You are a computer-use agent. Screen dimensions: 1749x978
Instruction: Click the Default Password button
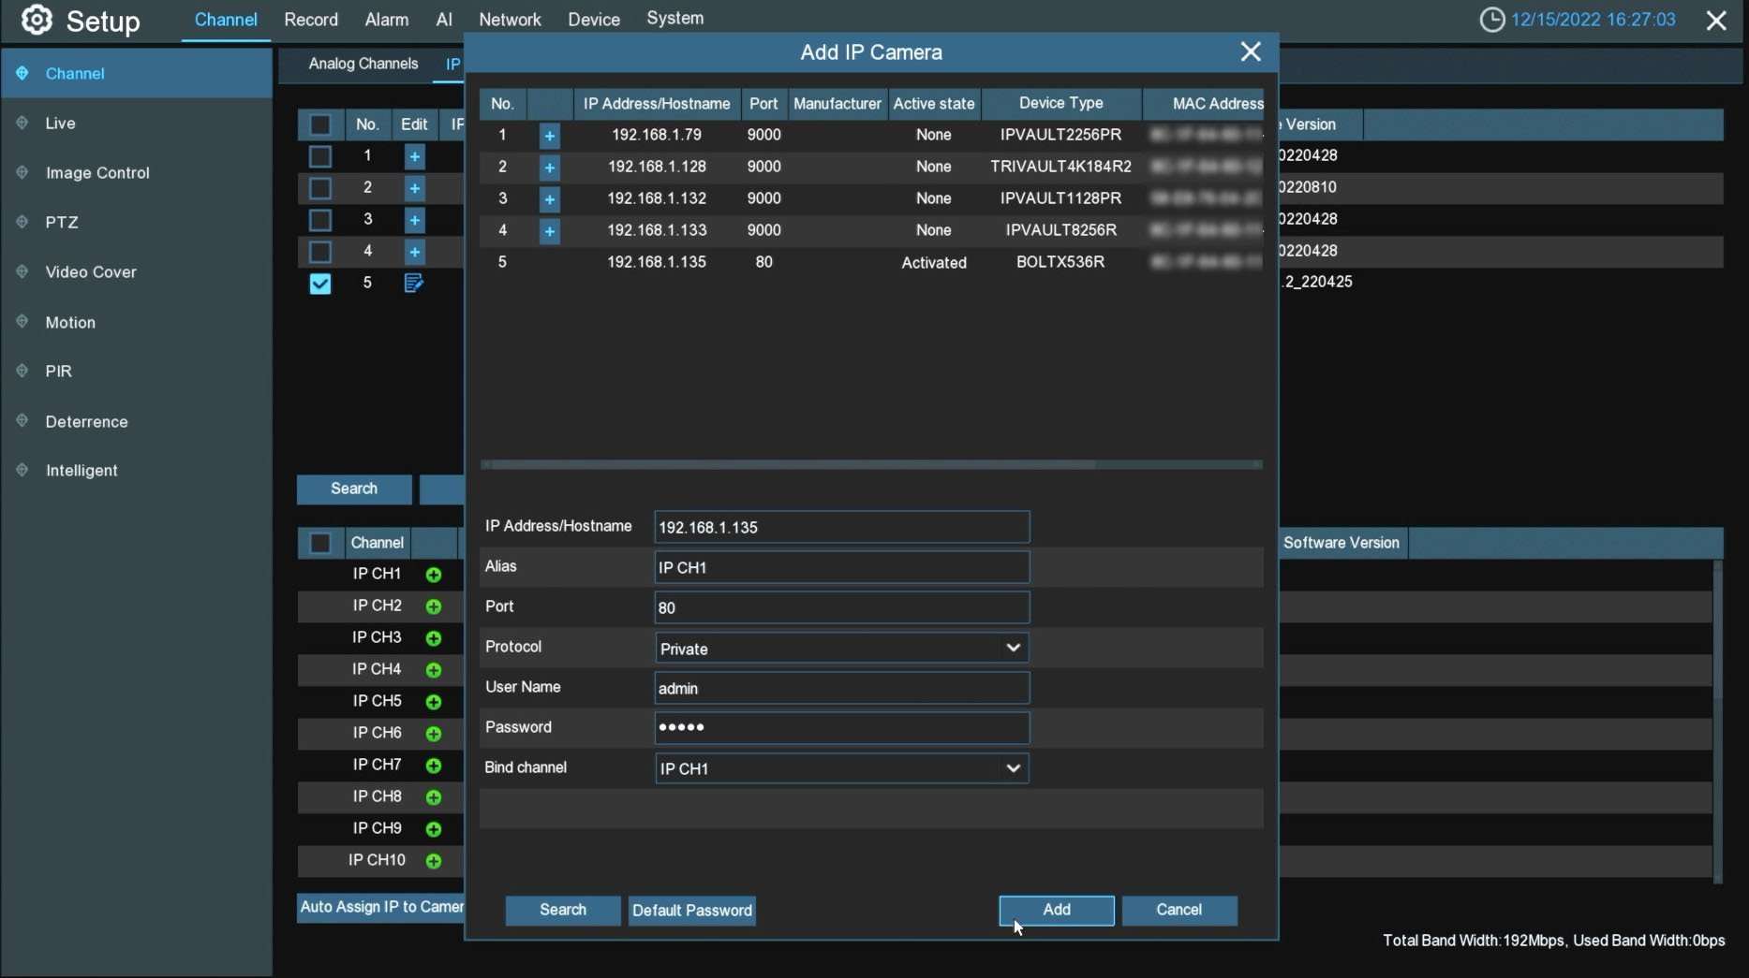tap(691, 911)
